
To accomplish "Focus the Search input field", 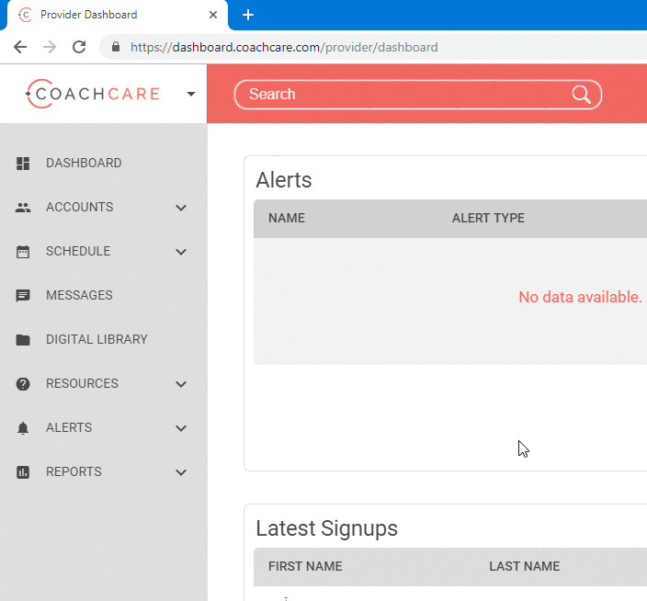I will [x=404, y=95].
